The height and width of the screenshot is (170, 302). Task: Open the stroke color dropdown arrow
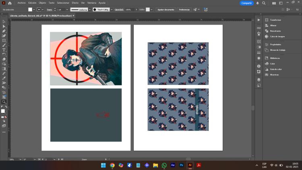click(43, 10)
